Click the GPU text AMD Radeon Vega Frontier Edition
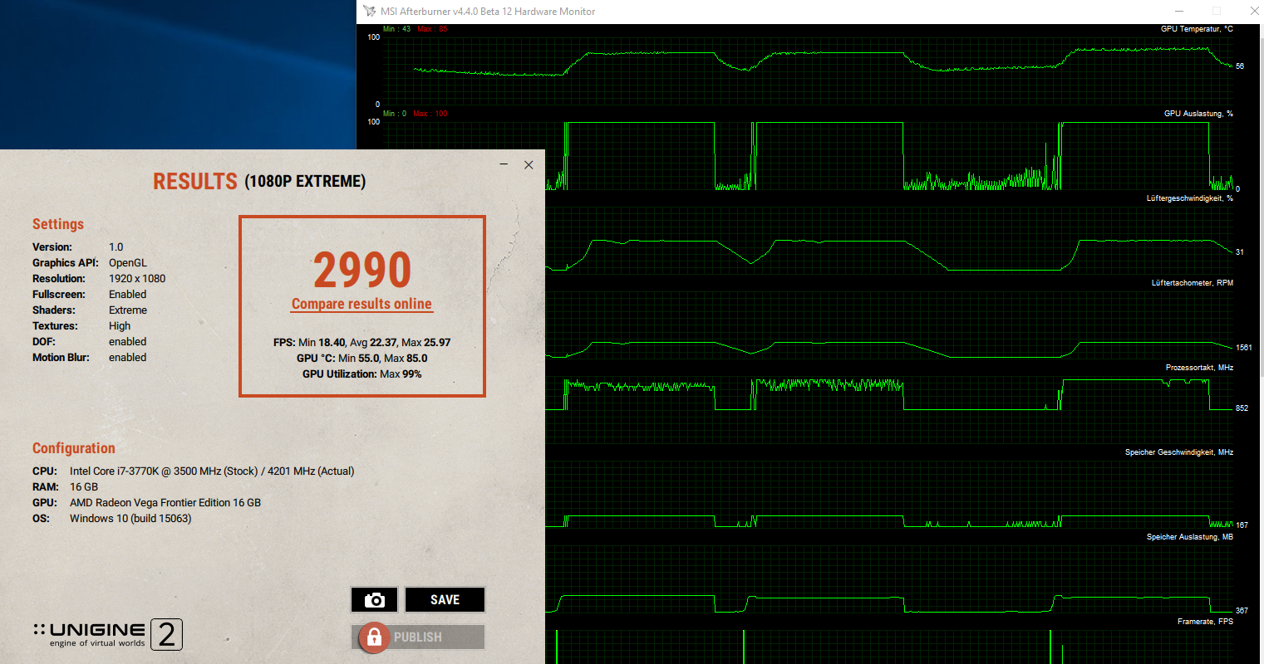 pos(165,503)
